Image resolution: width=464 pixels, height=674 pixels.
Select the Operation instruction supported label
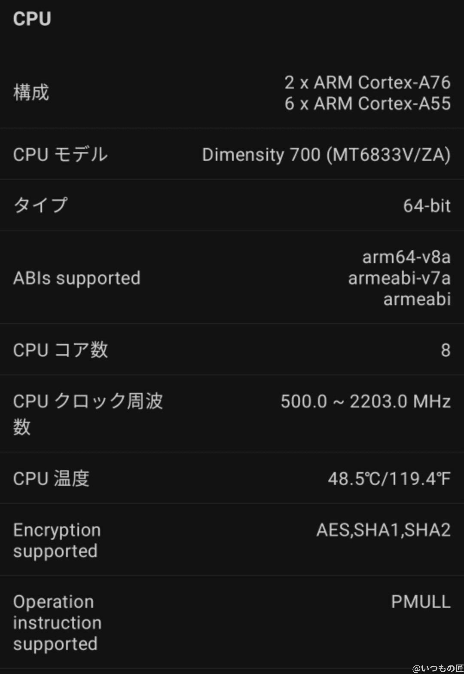point(57,622)
